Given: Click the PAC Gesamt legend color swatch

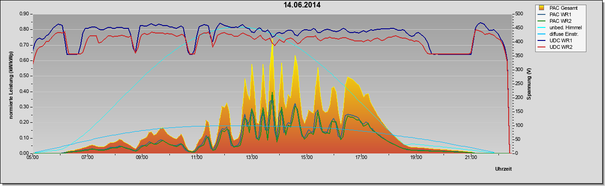Looking at the screenshot, I should pyautogui.click(x=542, y=8).
